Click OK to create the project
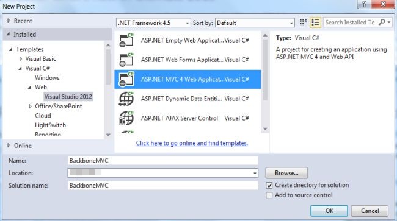This screenshot has width=397, height=221. click(x=329, y=211)
